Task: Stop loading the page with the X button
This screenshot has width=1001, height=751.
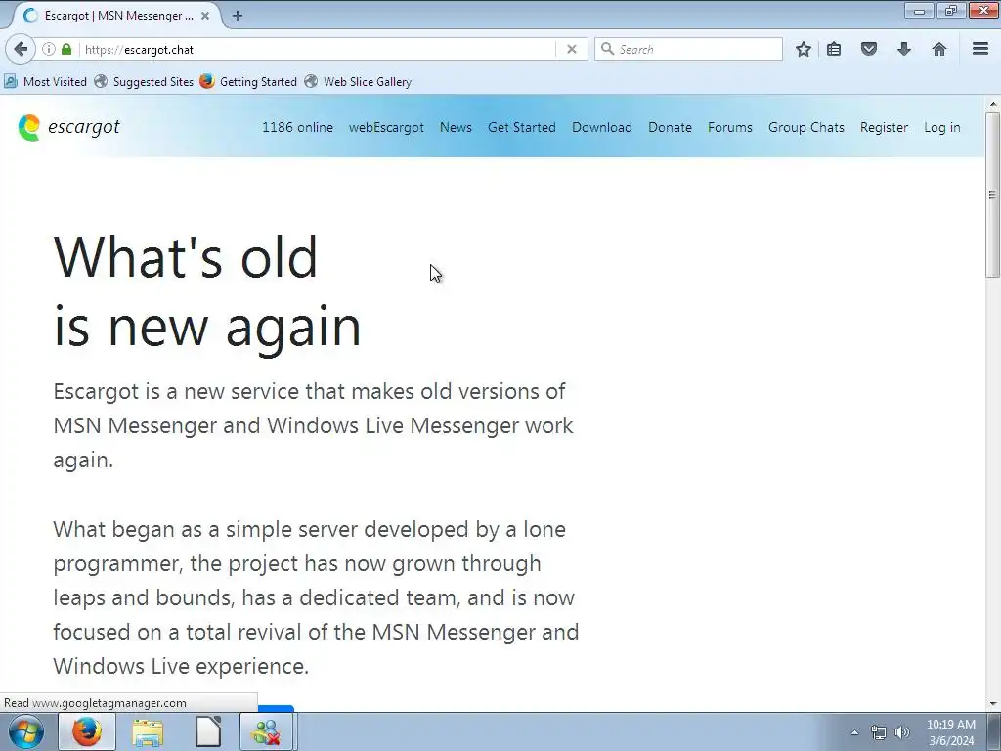Action: [571, 49]
